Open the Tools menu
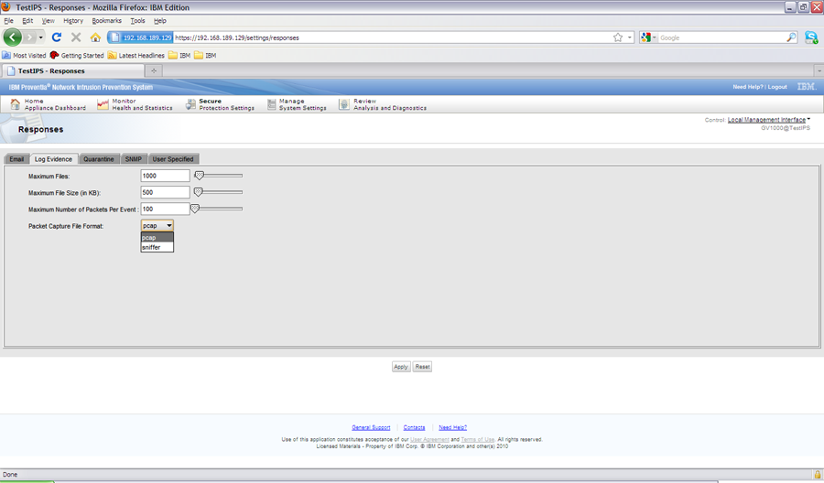This screenshot has width=824, height=483. [137, 20]
